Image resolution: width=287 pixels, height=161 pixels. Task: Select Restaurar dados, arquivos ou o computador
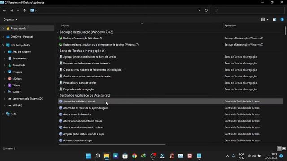[x=100, y=45]
